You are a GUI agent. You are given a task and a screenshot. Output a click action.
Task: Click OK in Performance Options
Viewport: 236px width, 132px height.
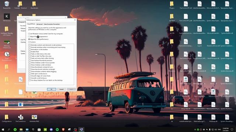point(52,89)
